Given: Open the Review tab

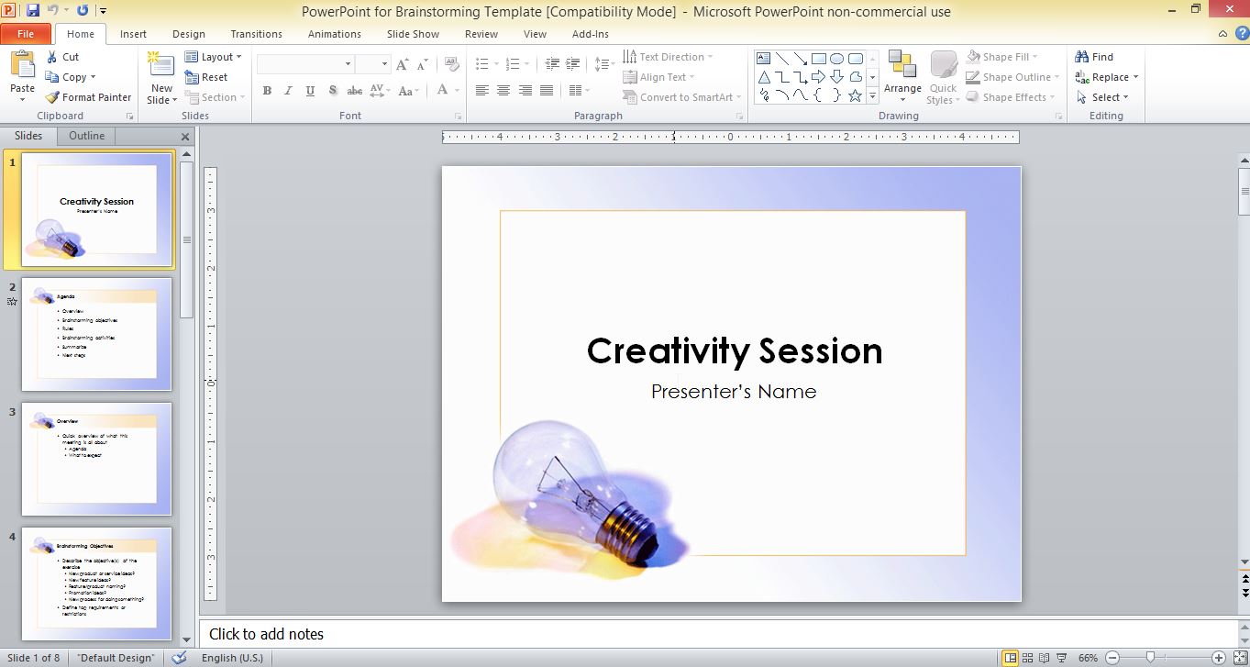Looking at the screenshot, I should click(481, 34).
